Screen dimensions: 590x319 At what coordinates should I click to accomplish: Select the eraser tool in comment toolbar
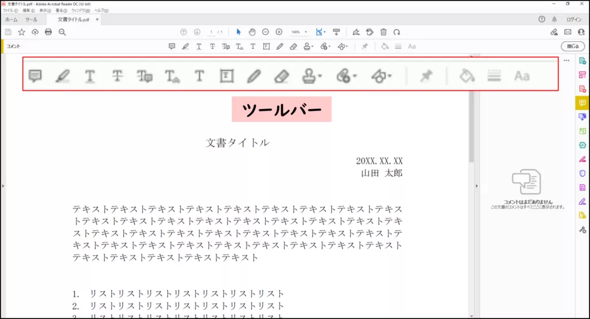293,46
